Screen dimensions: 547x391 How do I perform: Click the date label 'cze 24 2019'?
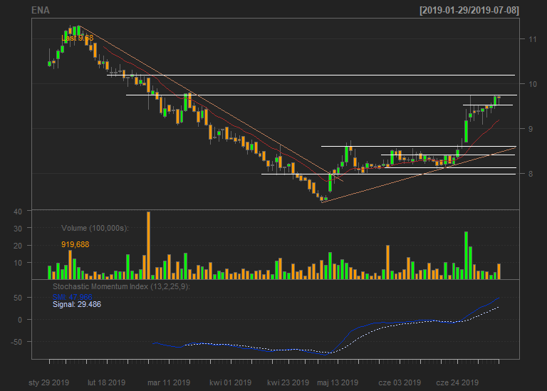[457, 382]
